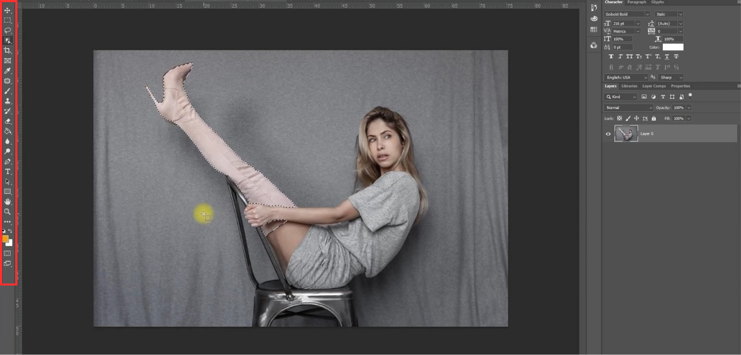741x355 pixels.
Task: Open the Edit Toolbar three-dots menu
Action: [x=8, y=222]
